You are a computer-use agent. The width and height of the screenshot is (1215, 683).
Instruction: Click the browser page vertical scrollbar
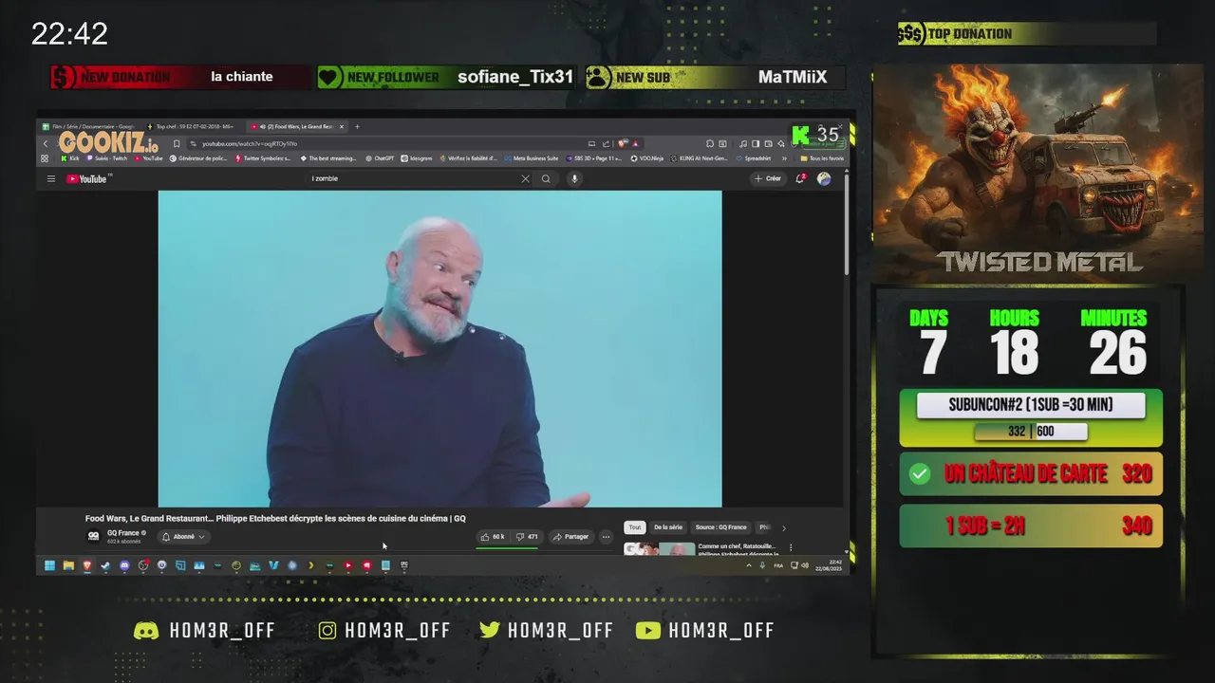pos(846,223)
